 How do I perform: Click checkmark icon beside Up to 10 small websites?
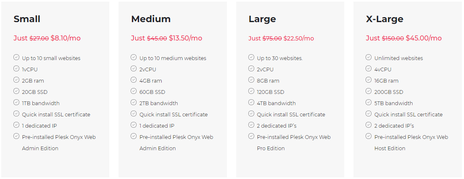pyautogui.click(x=16, y=57)
